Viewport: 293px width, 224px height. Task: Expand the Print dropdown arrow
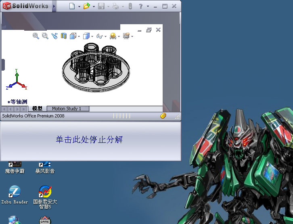pos(123,6)
